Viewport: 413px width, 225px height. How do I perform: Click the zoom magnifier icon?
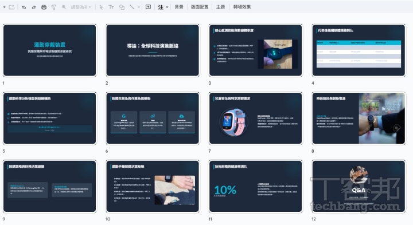[64, 7]
